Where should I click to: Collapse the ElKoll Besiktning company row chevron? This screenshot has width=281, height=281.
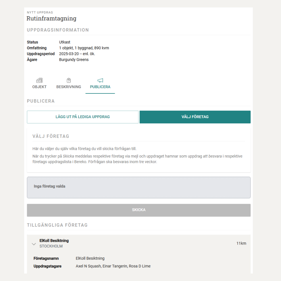34,244
